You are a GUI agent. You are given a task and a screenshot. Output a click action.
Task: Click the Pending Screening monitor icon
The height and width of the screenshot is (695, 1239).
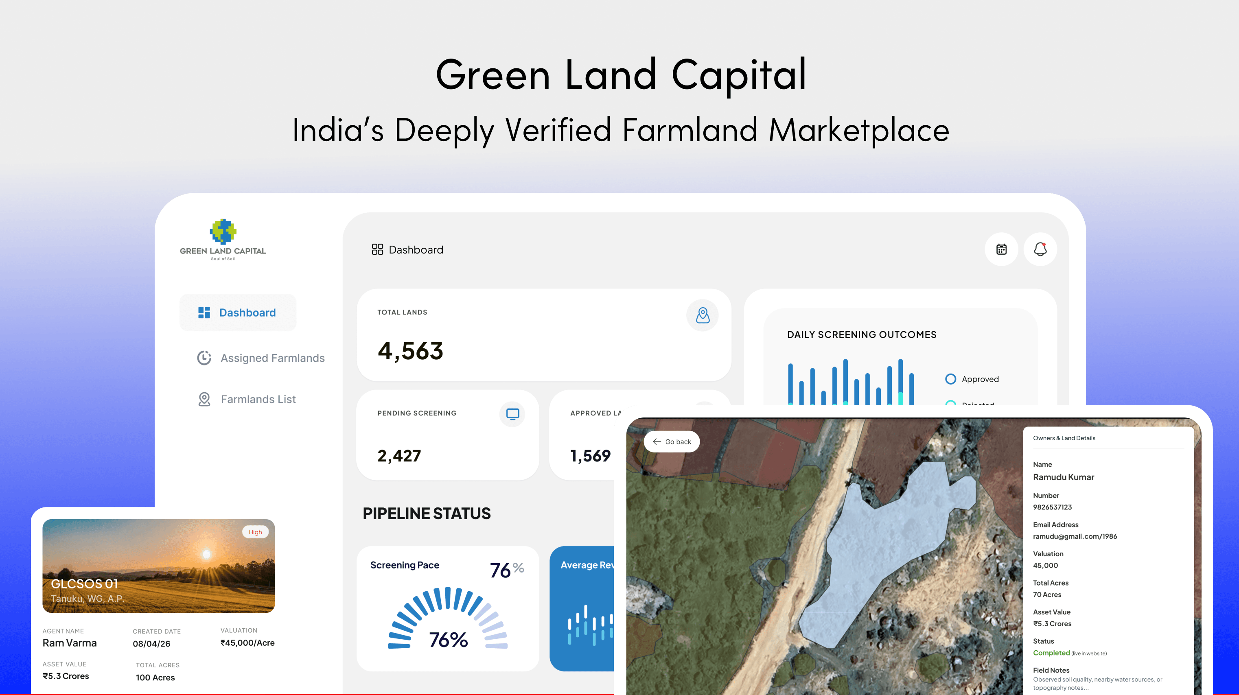[513, 414]
